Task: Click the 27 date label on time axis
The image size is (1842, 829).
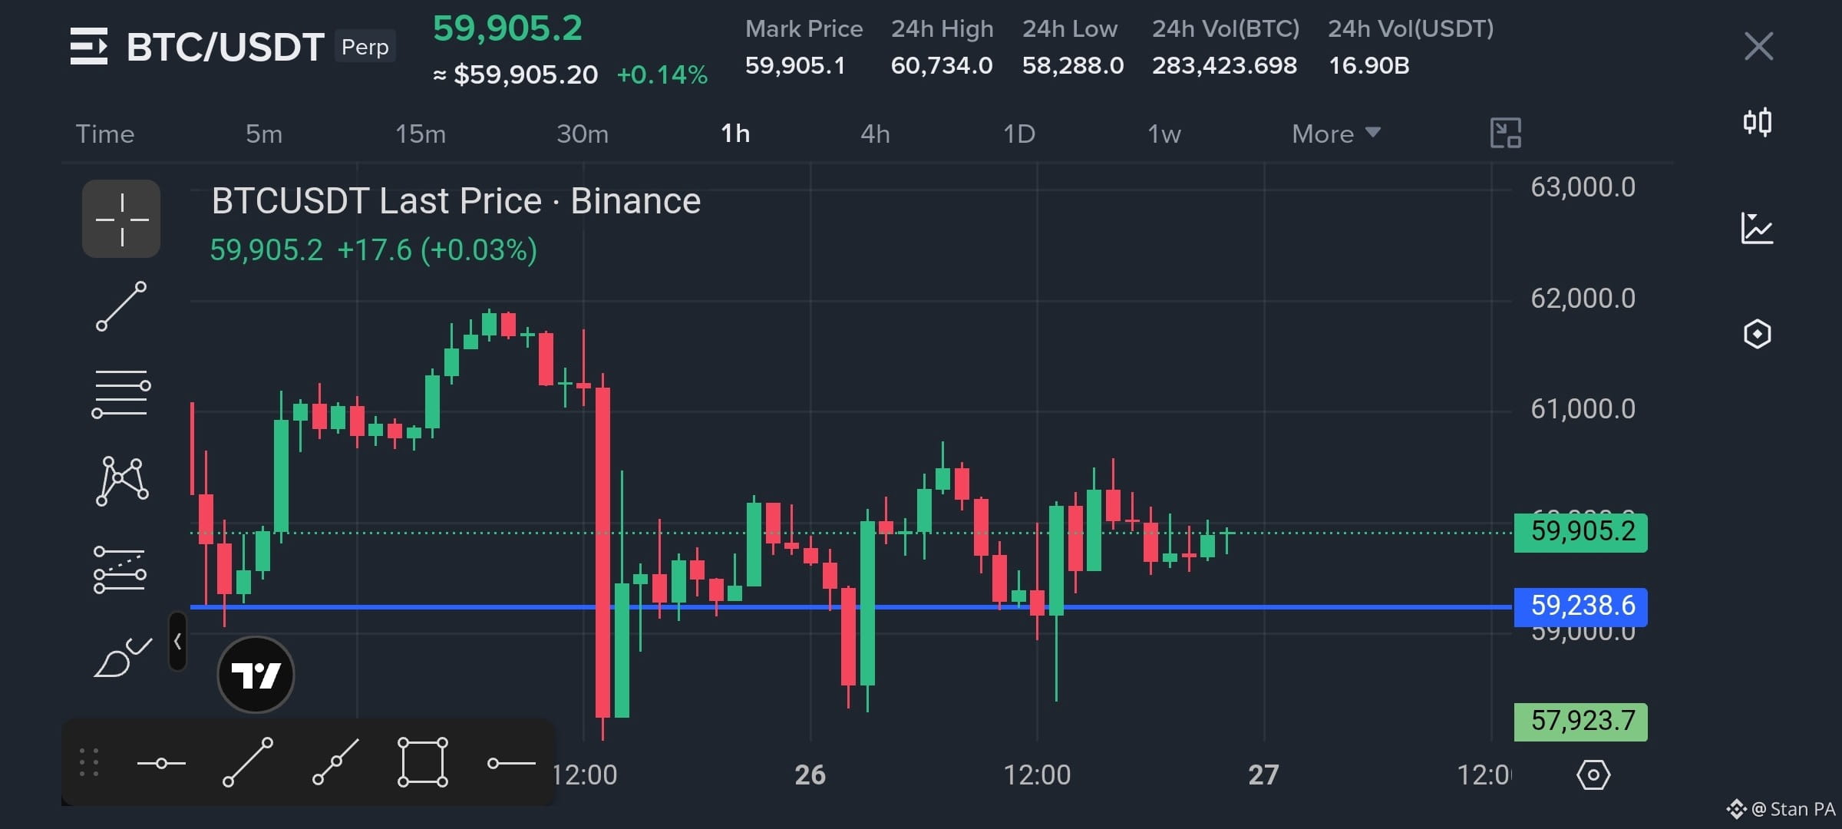Action: pyautogui.click(x=1263, y=775)
